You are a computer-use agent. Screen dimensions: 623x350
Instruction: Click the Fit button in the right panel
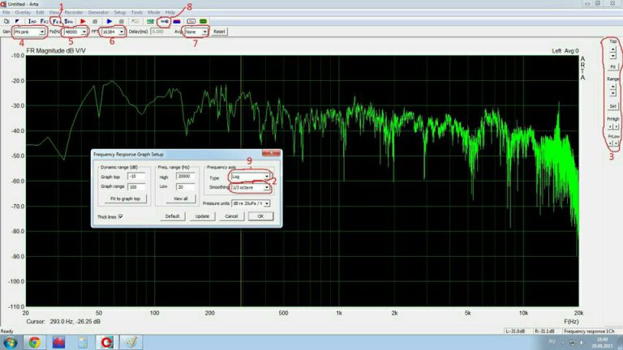click(x=613, y=66)
